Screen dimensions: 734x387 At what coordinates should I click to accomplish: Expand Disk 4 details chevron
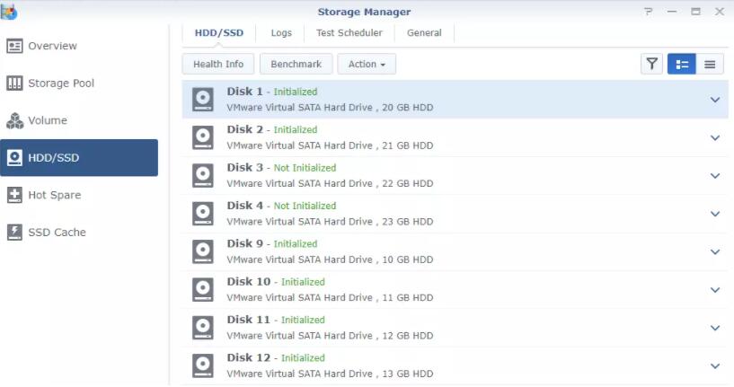coord(715,214)
